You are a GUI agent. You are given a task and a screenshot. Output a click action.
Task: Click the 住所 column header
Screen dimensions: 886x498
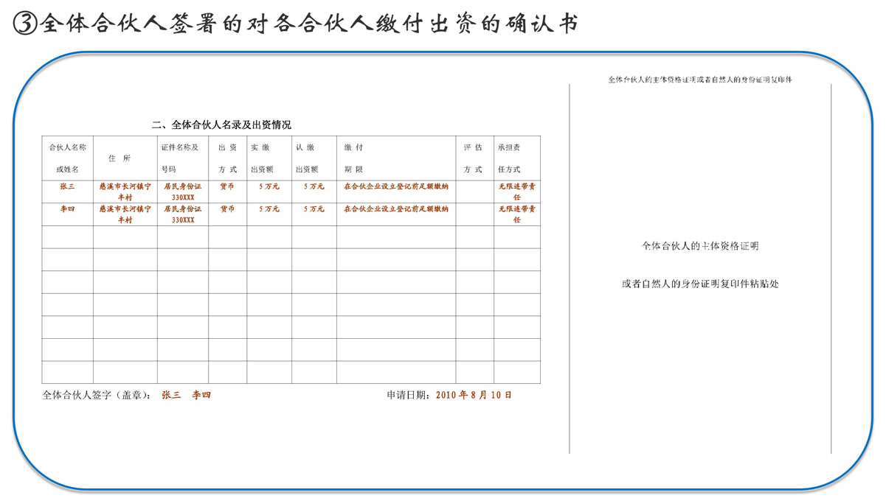click(x=120, y=158)
